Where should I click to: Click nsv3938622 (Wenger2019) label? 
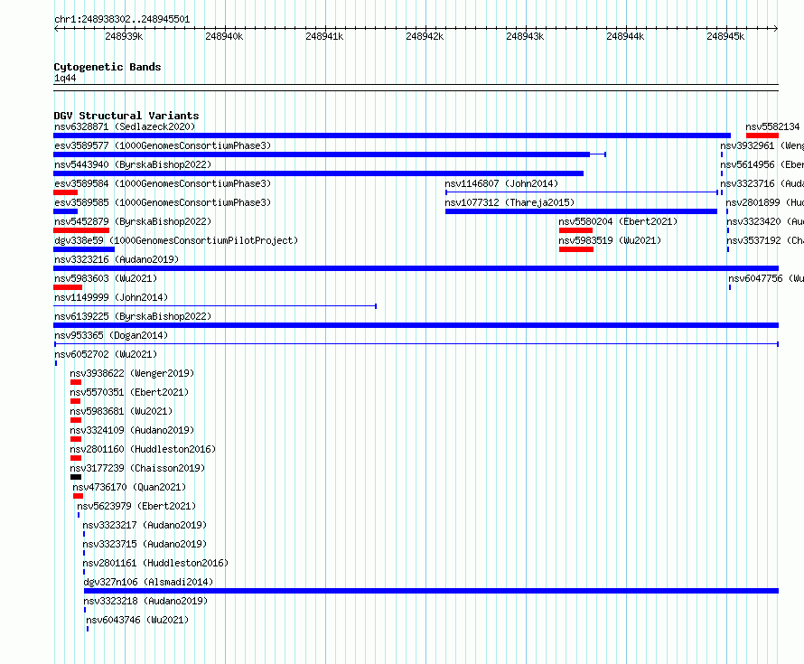tap(132, 373)
